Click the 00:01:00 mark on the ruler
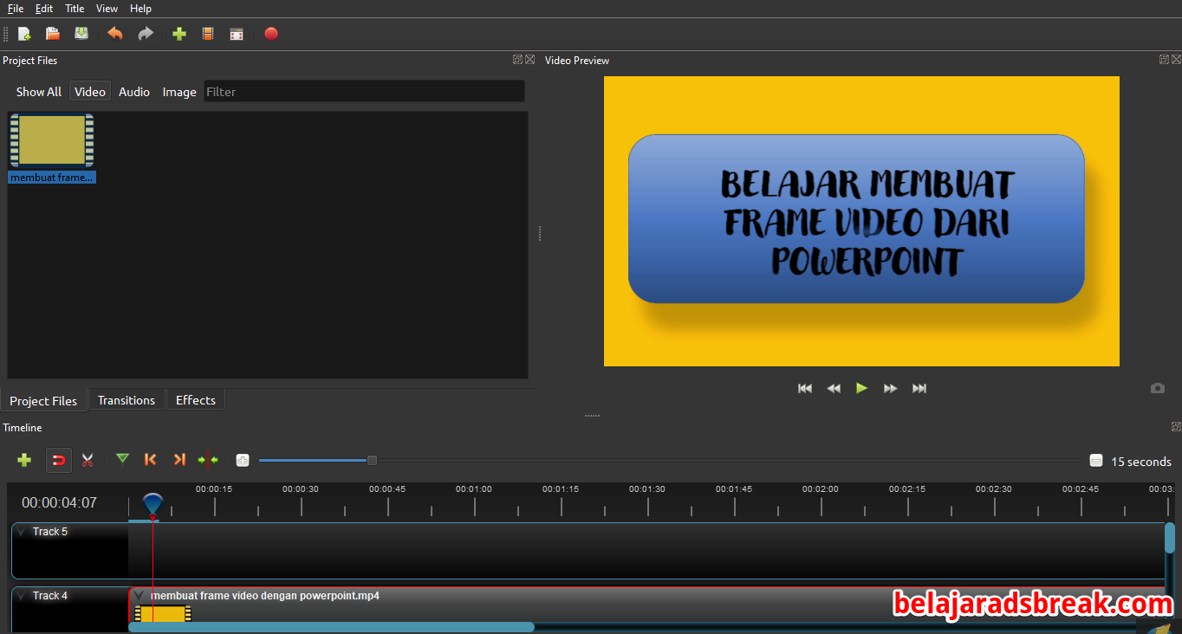 pos(474,489)
